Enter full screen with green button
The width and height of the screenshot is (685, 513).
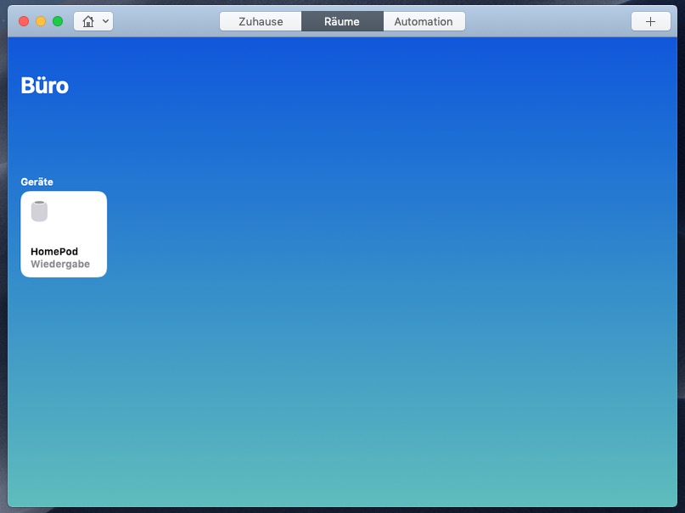click(58, 21)
